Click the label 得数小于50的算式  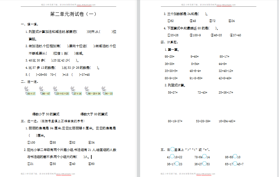coord(46,114)
